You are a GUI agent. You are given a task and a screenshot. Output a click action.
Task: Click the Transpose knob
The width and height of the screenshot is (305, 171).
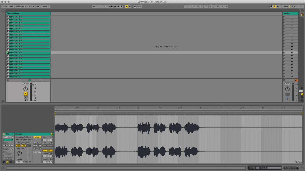coord(19,153)
